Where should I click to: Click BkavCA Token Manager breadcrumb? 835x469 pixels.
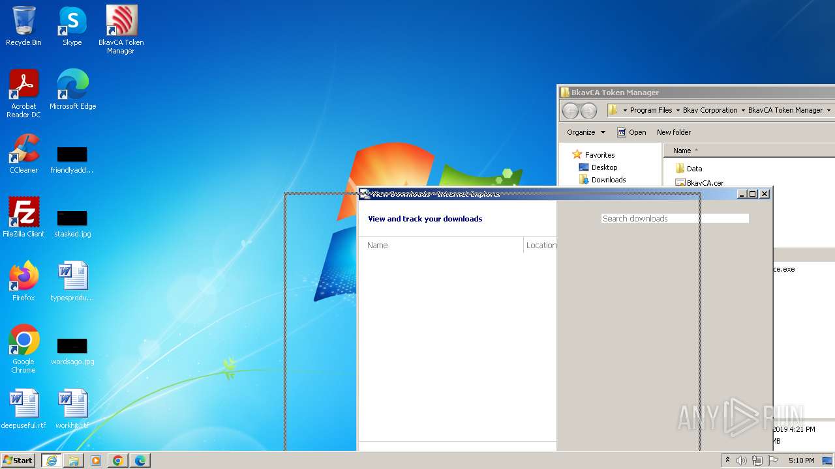tap(785, 111)
